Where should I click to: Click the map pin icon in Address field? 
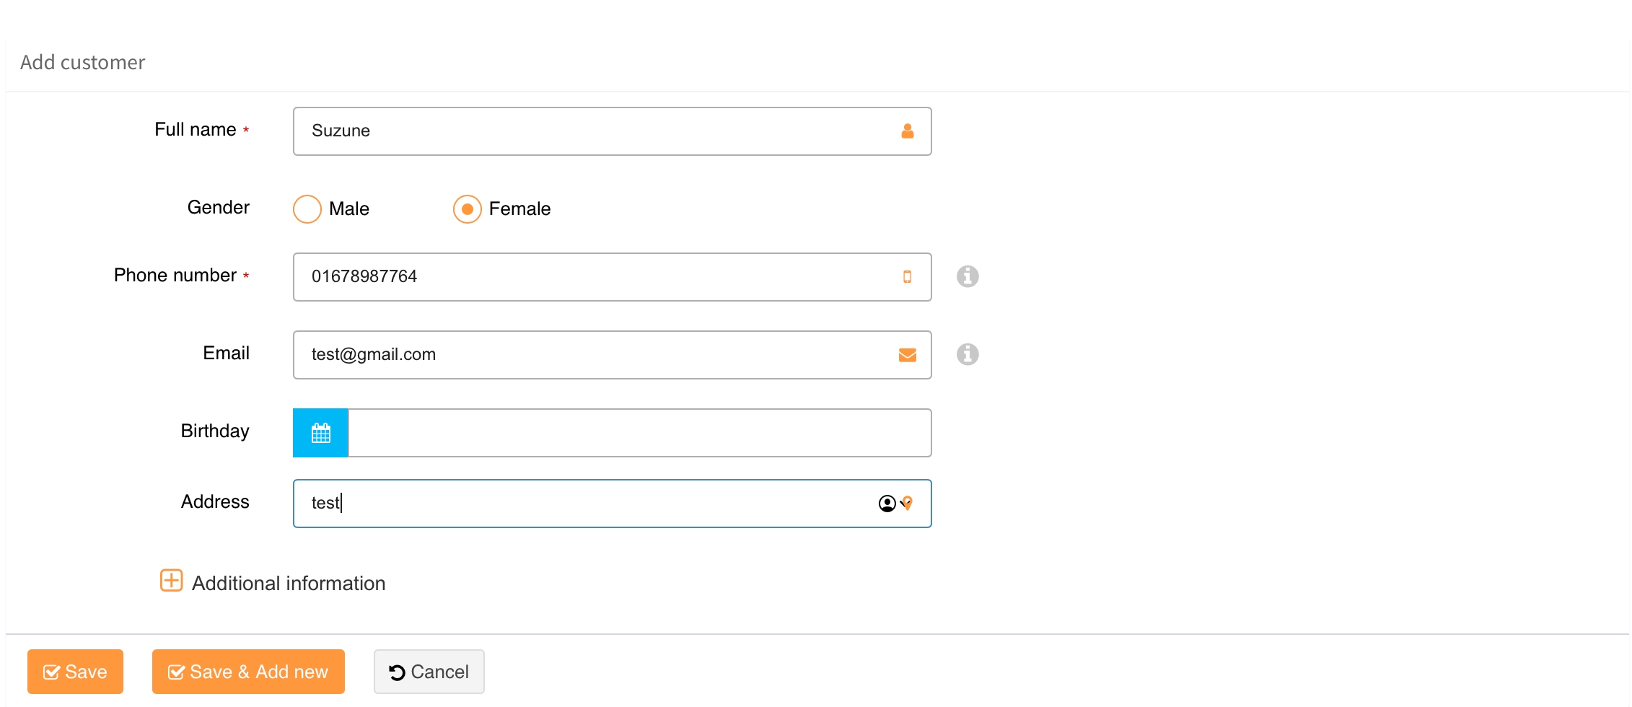pos(908,504)
